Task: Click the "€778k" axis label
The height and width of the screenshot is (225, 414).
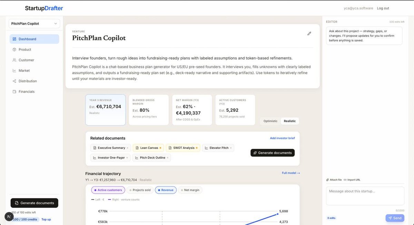Action: coord(103,211)
